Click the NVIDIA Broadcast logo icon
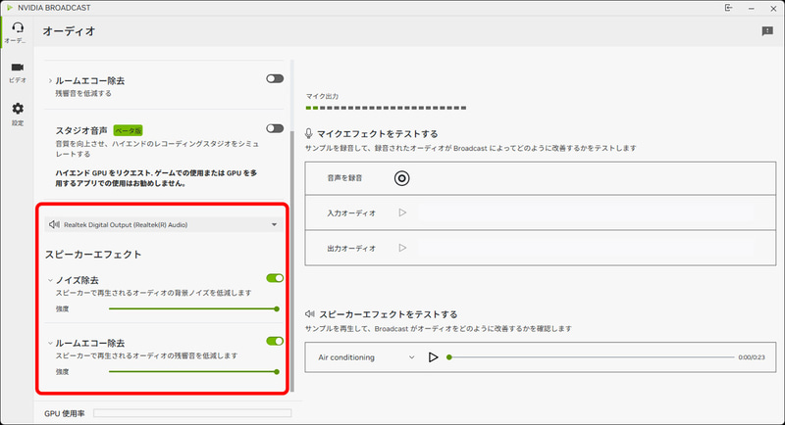Image resolution: width=785 pixels, height=425 pixels. (x=10, y=8)
